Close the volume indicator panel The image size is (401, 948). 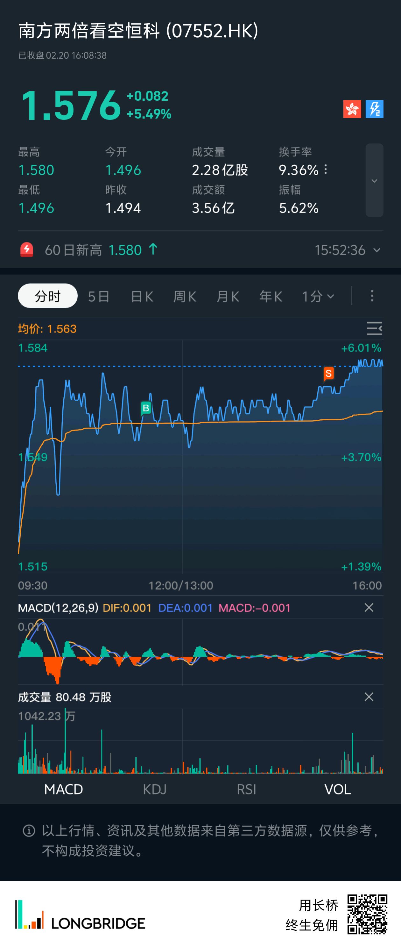point(369,697)
